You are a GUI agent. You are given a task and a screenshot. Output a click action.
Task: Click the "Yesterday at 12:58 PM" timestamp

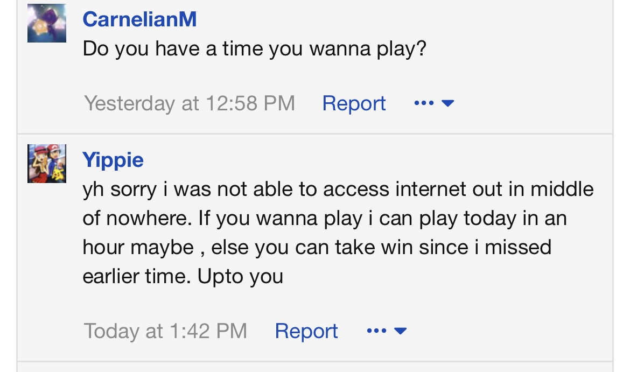190,103
